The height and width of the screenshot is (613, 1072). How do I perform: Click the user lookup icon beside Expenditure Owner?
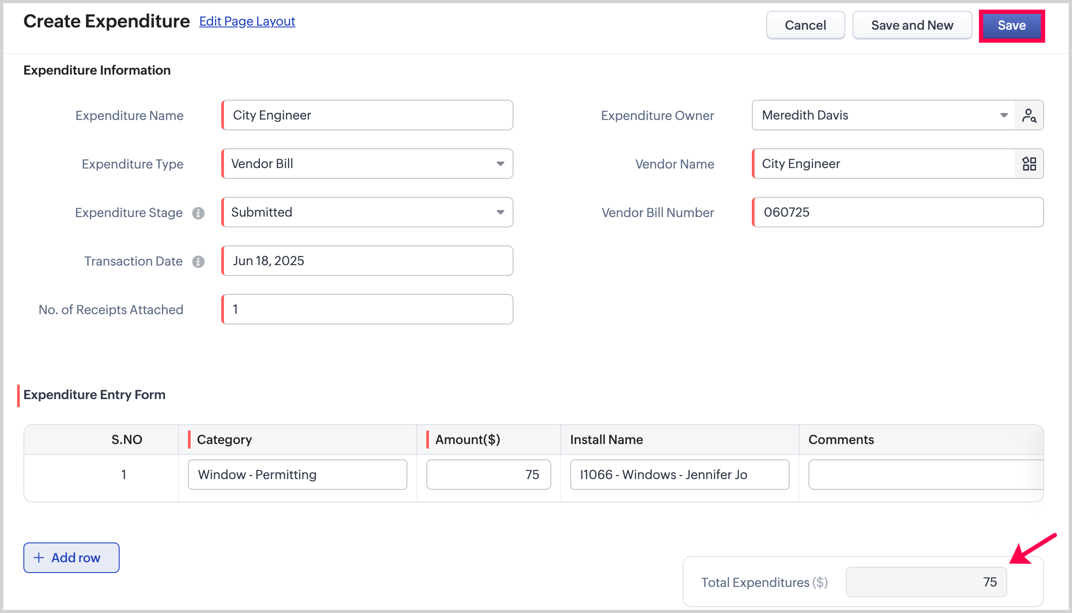pos(1029,115)
